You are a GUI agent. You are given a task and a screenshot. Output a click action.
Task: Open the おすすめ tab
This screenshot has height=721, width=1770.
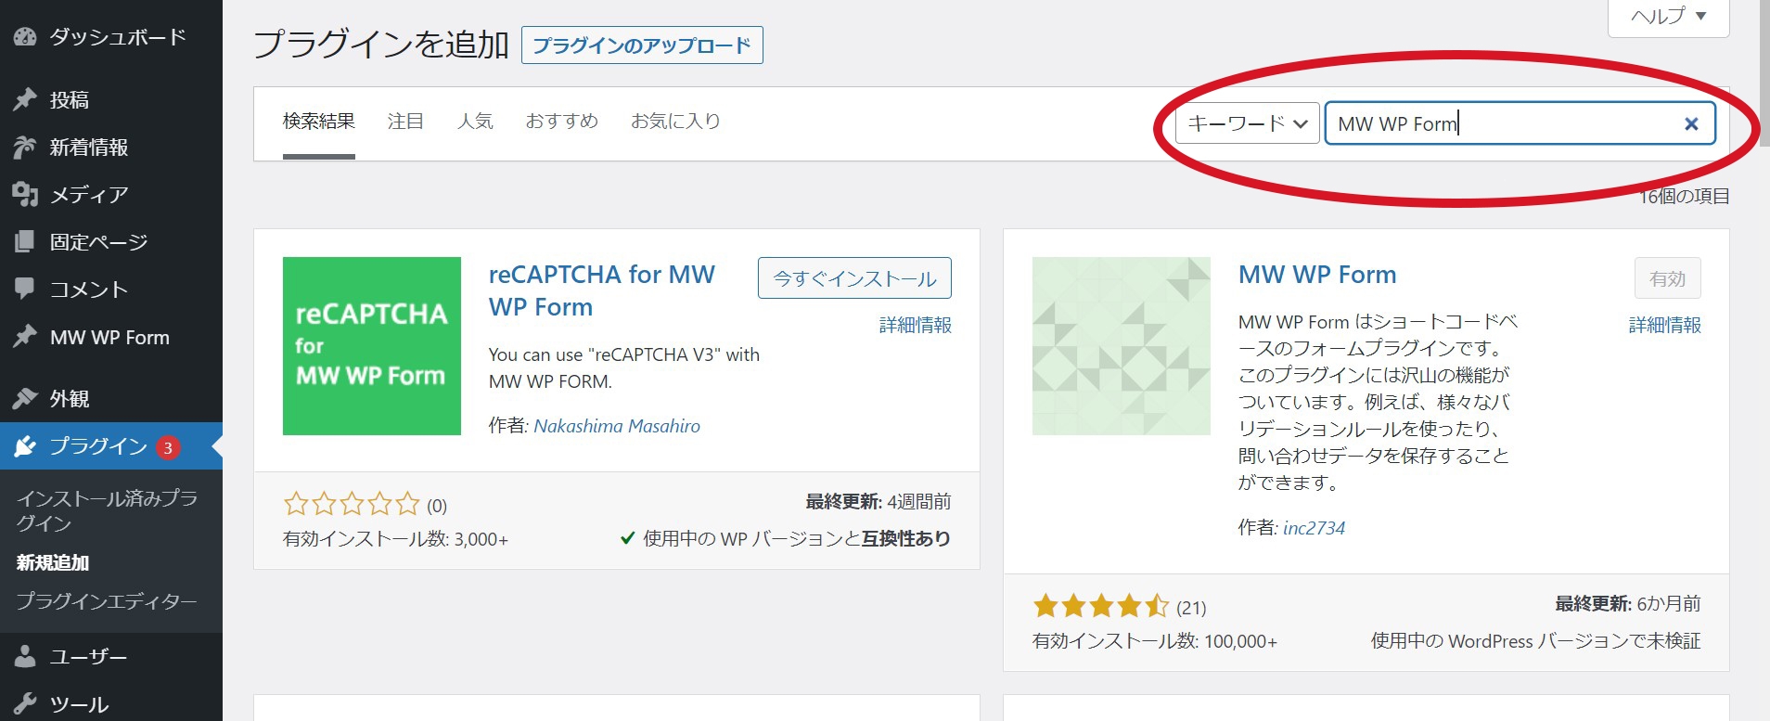561,122
